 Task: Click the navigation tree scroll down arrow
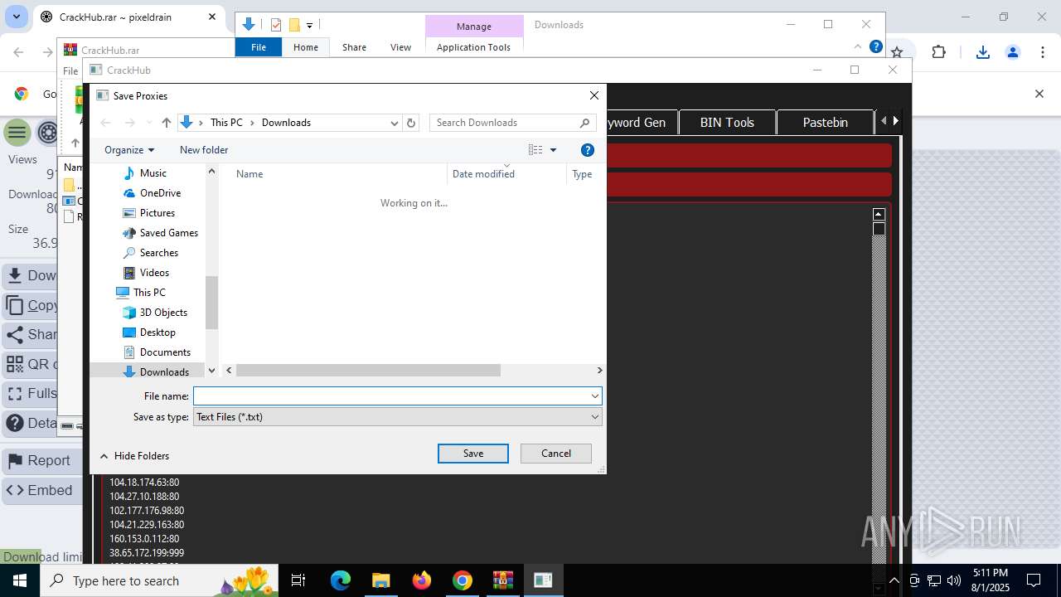pos(211,371)
